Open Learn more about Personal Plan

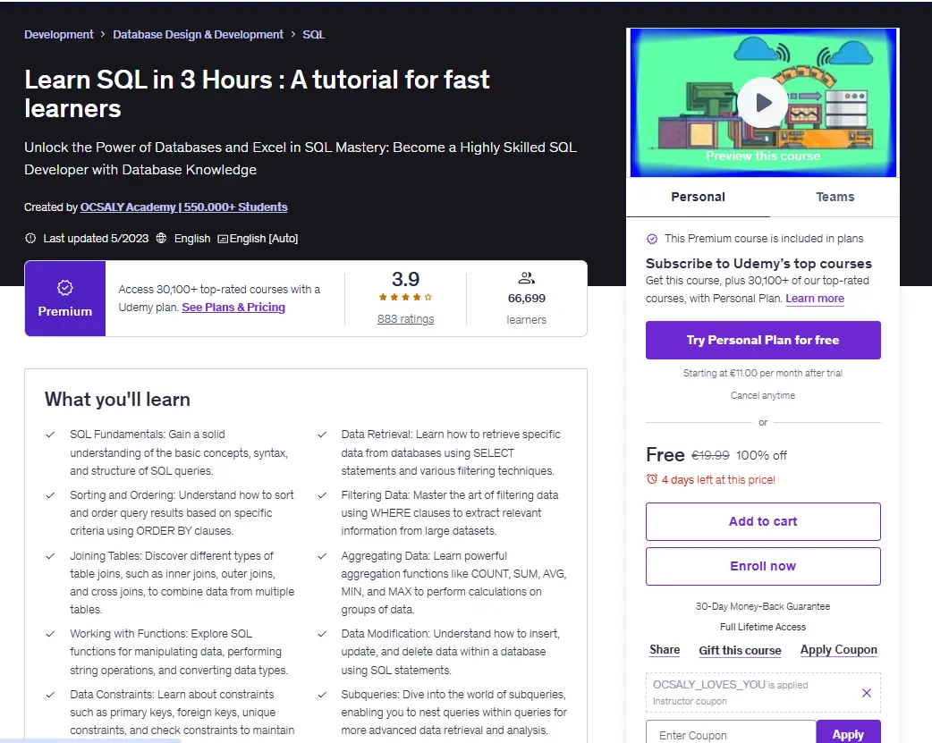pos(815,299)
